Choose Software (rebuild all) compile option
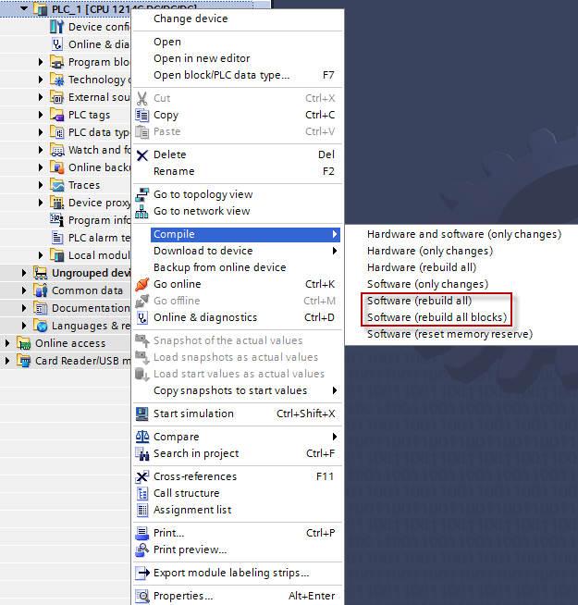578x605 pixels. [419, 301]
